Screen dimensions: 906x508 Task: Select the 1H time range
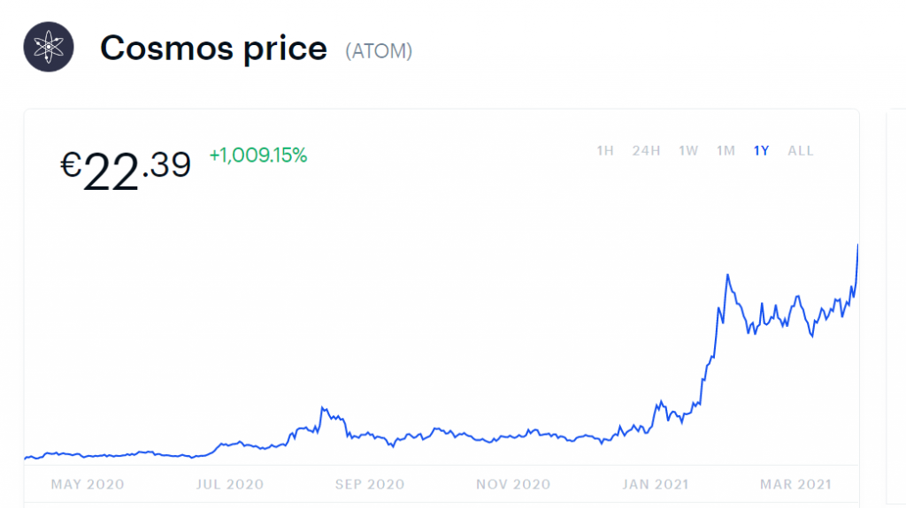[x=605, y=151]
